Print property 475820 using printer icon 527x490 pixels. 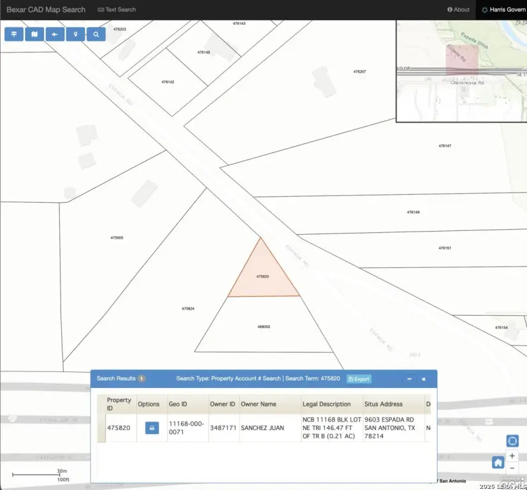[x=152, y=428]
